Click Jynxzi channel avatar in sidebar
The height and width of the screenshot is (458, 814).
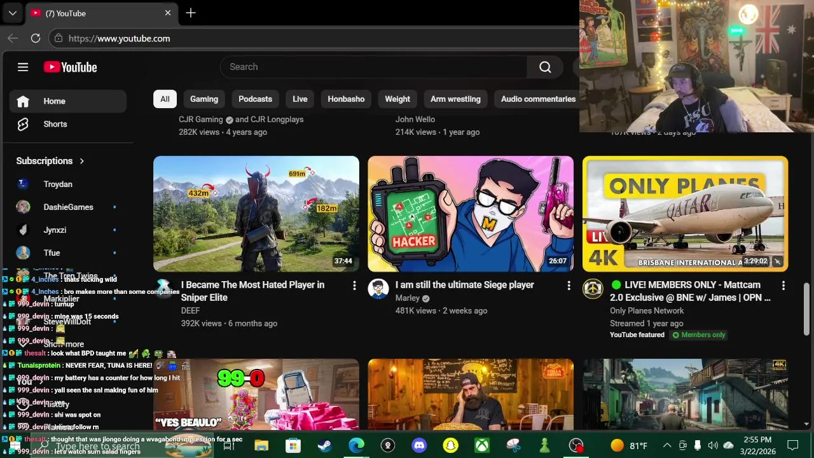pos(23,230)
